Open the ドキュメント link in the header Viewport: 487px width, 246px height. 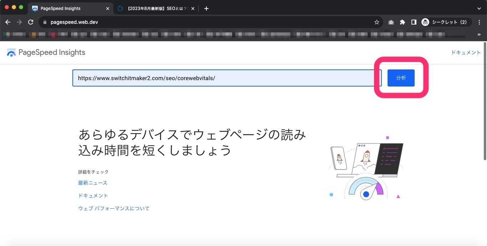[x=466, y=52]
